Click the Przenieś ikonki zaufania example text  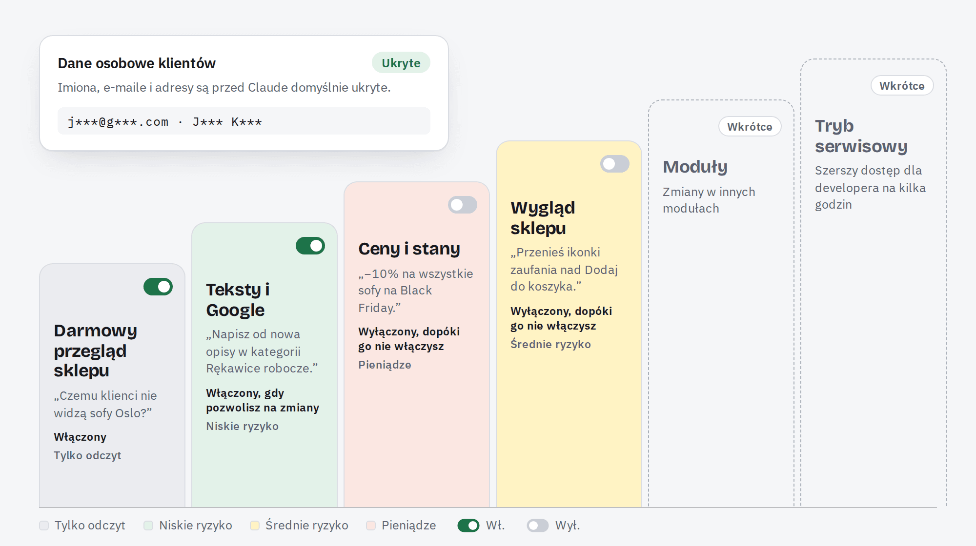click(x=564, y=269)
